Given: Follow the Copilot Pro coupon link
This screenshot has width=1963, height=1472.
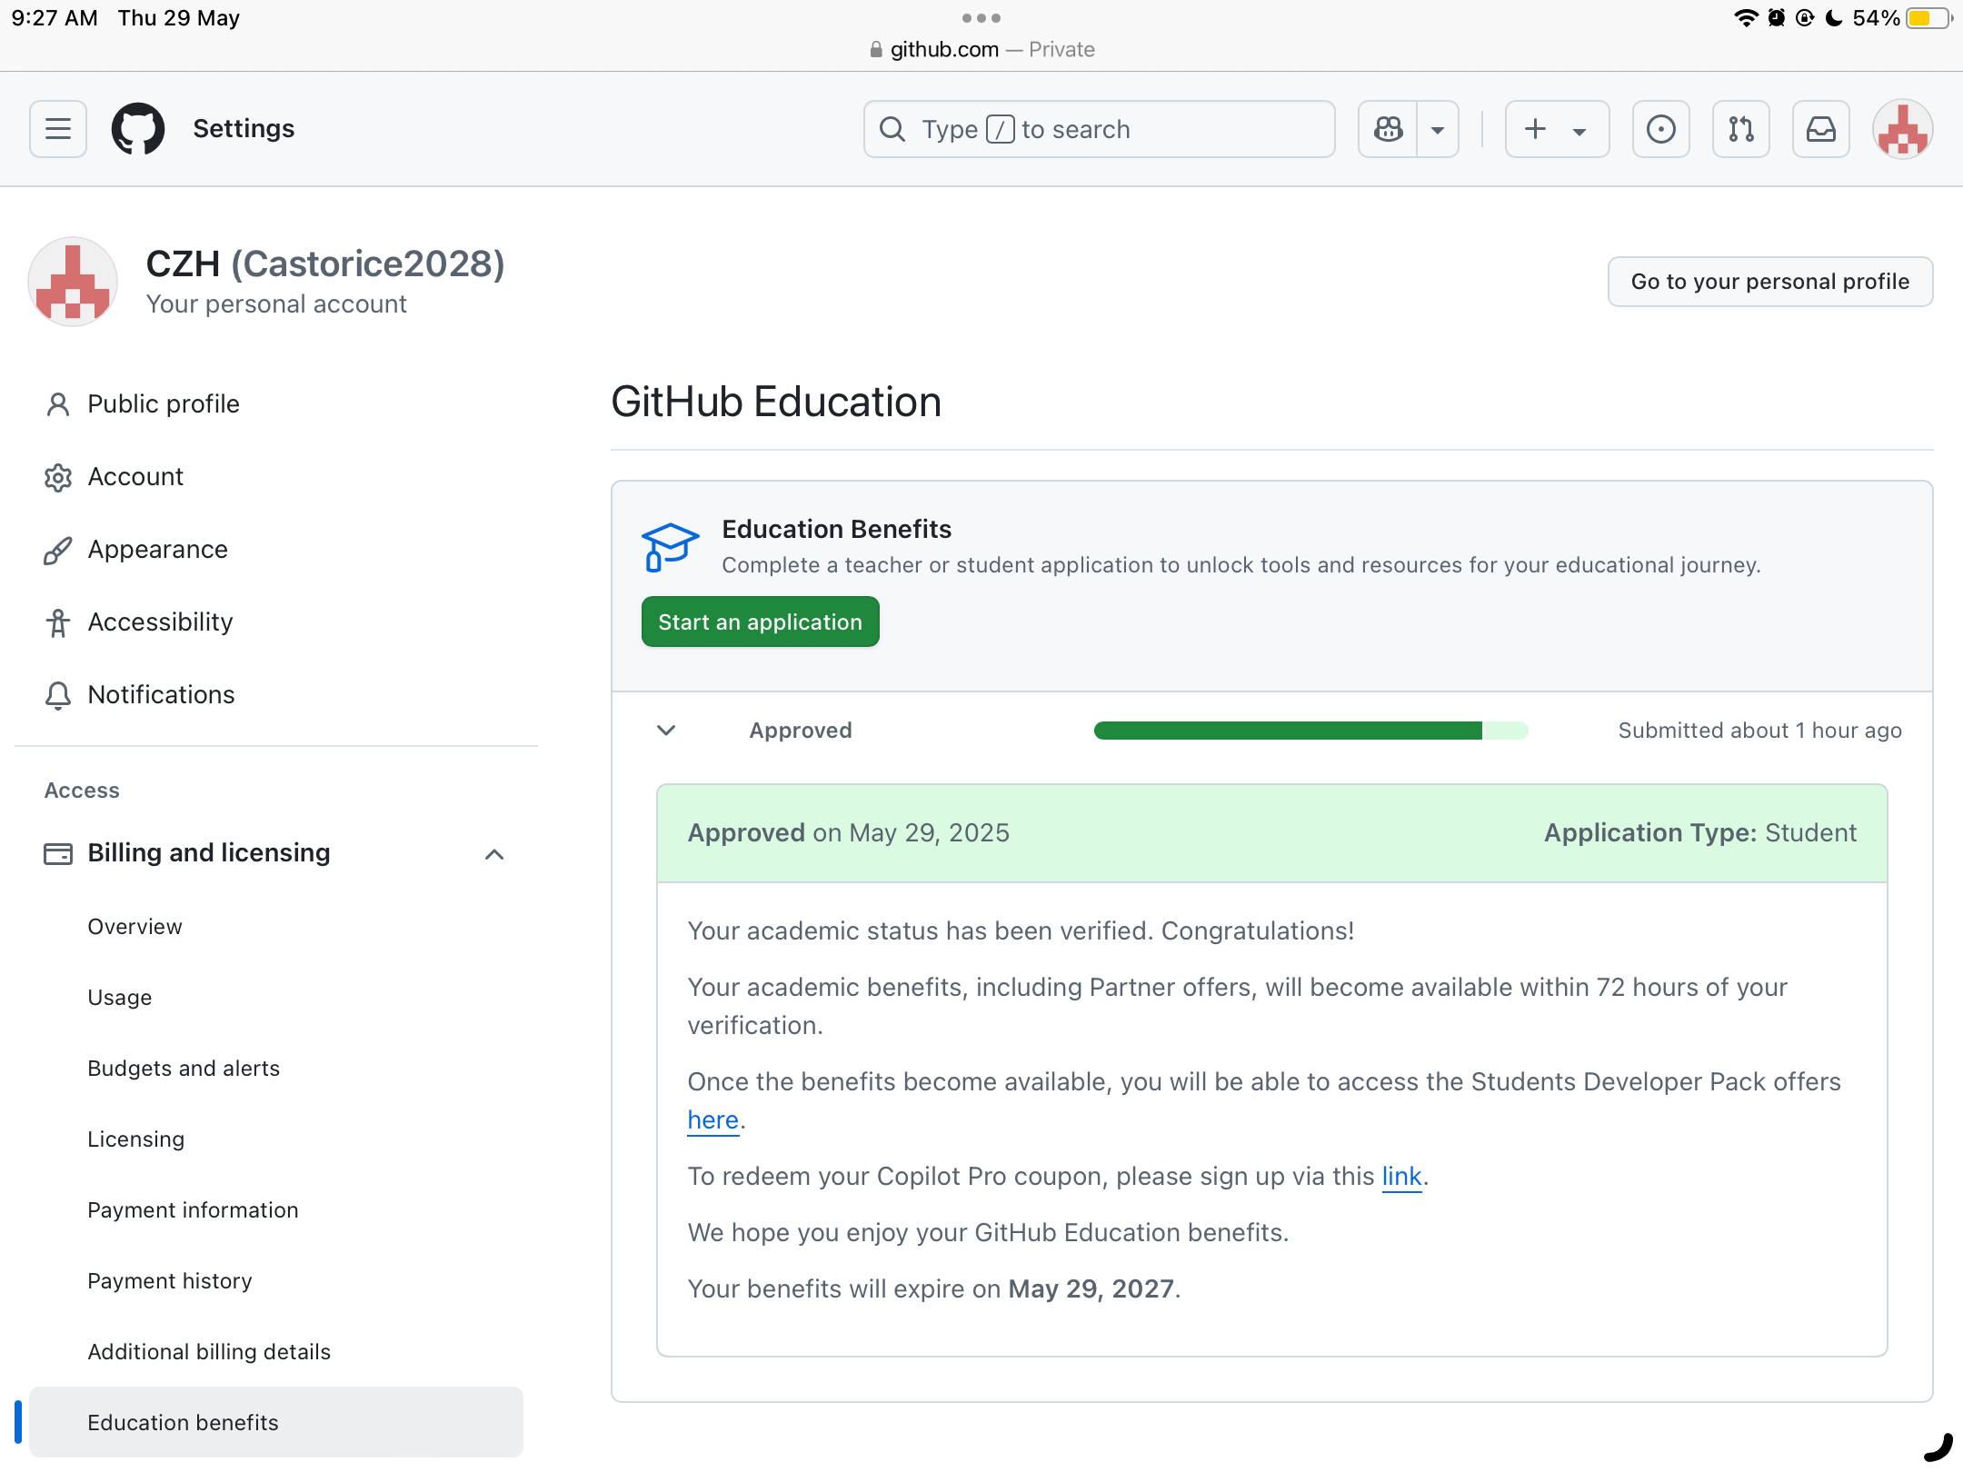Looking at the screenshot, I should coord(1401,1176).
